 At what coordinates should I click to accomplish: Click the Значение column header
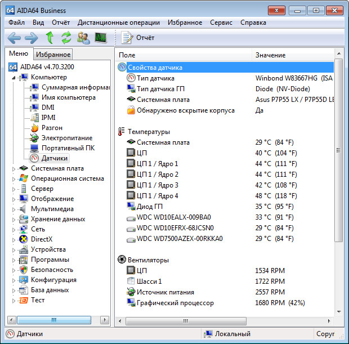coord(270,55)
